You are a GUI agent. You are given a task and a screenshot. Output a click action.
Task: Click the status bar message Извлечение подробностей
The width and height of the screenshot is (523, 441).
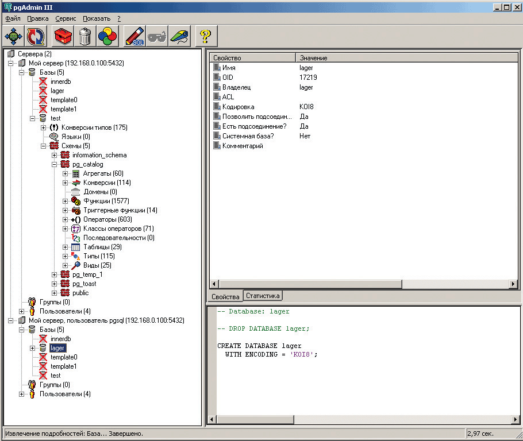pos(74,434)
